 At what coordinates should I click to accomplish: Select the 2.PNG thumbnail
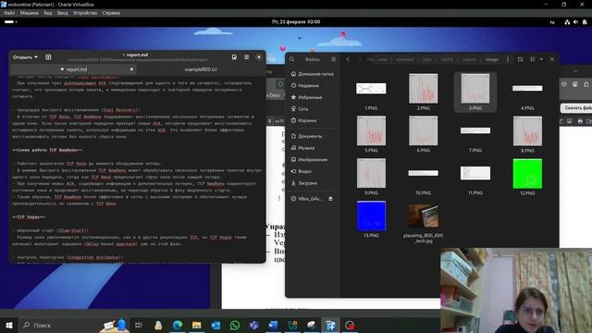click(x=424, y=89)
